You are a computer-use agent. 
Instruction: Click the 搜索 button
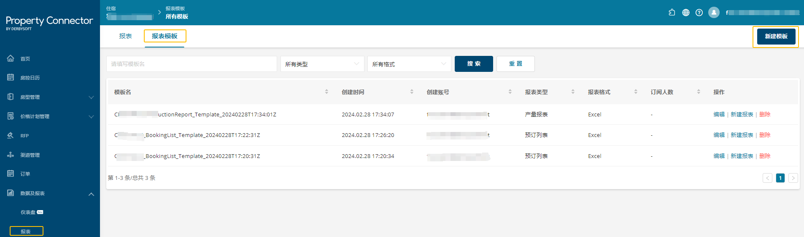pos(474,64)
